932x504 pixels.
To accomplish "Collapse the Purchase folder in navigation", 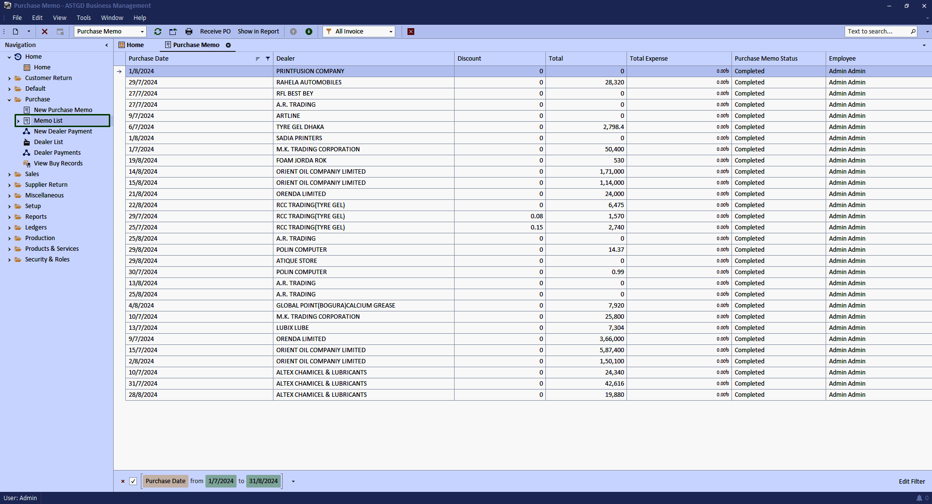I will [x=9, y=99].
